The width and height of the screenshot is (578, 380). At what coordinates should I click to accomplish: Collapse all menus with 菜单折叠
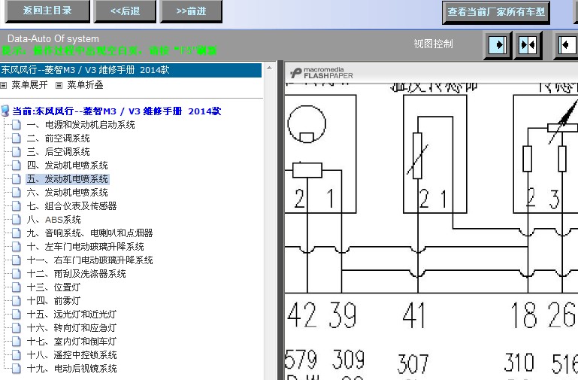85,85
